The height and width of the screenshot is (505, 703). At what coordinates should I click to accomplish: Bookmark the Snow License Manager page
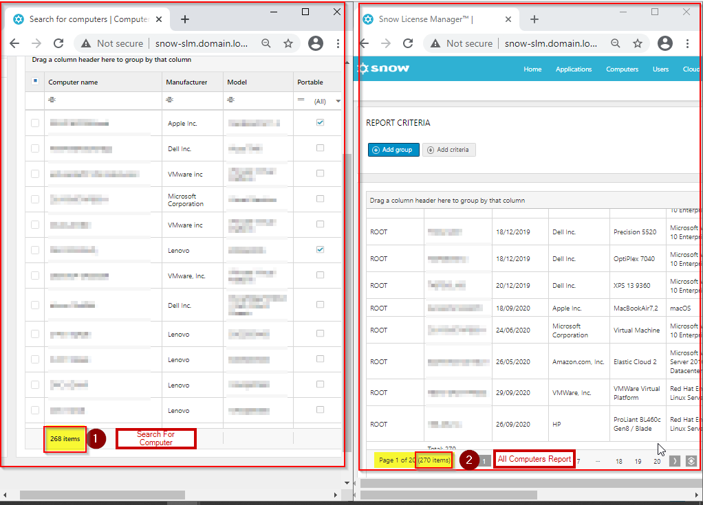[638, 43]
